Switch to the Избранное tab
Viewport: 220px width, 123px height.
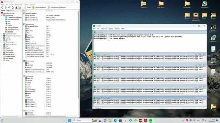click(10, 11)
